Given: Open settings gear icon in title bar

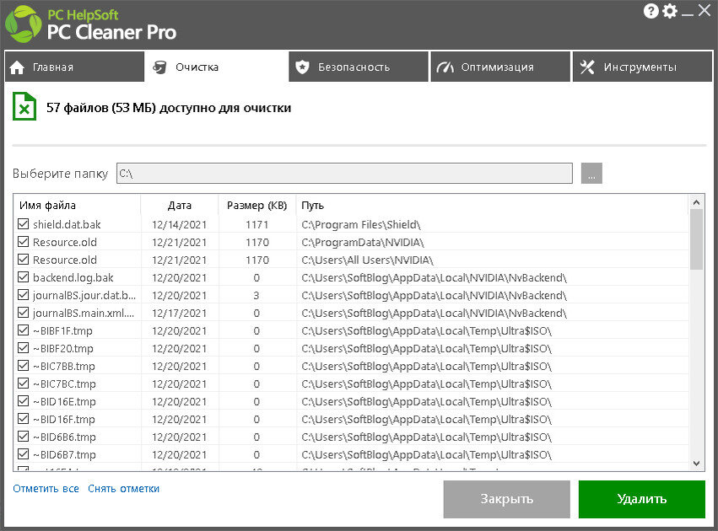Looking at the screenshot, I should point(669,11).
